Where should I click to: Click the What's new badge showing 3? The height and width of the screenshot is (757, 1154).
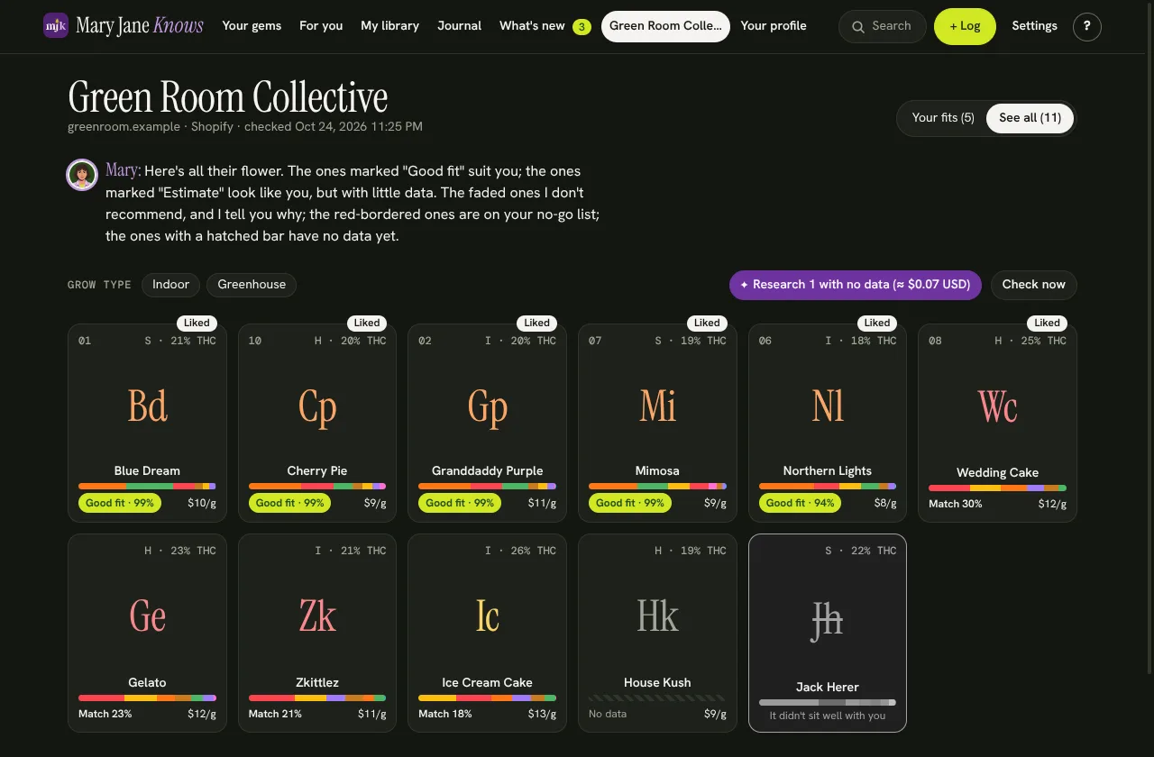(582, 27)
